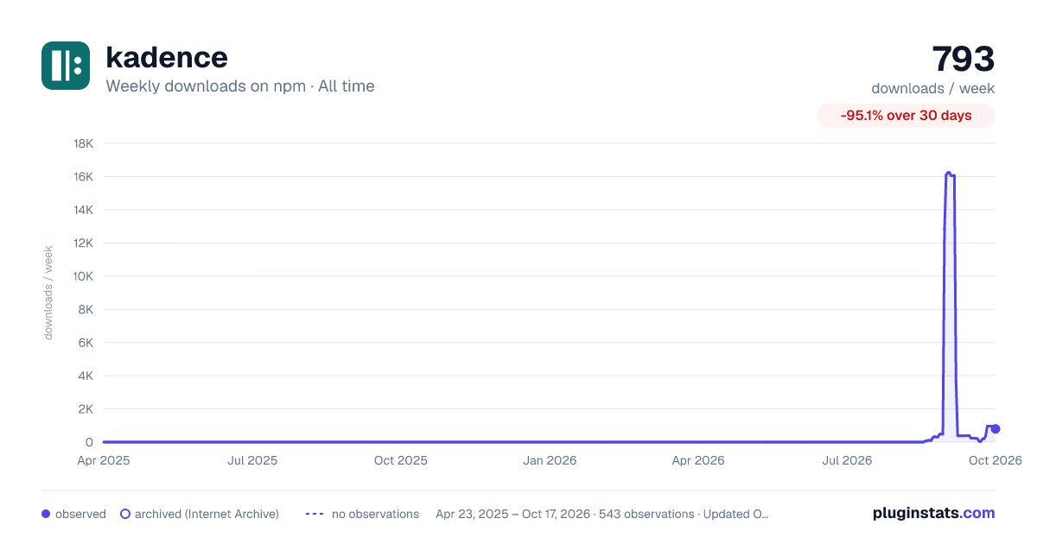Click the Apr 2026 x-axis label
1037x544 pixels.
(x=698, y=460)
